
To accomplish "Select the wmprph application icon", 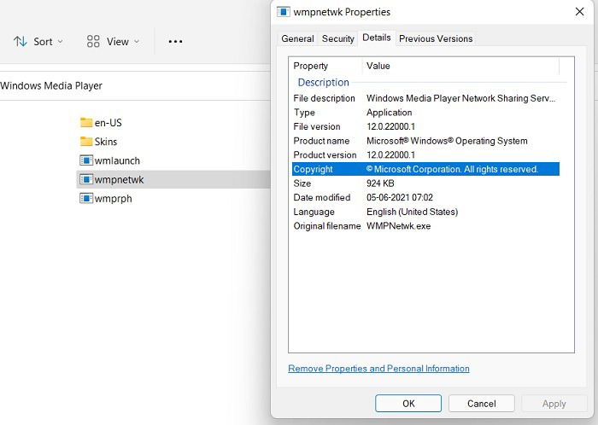I will click(86, 198).
